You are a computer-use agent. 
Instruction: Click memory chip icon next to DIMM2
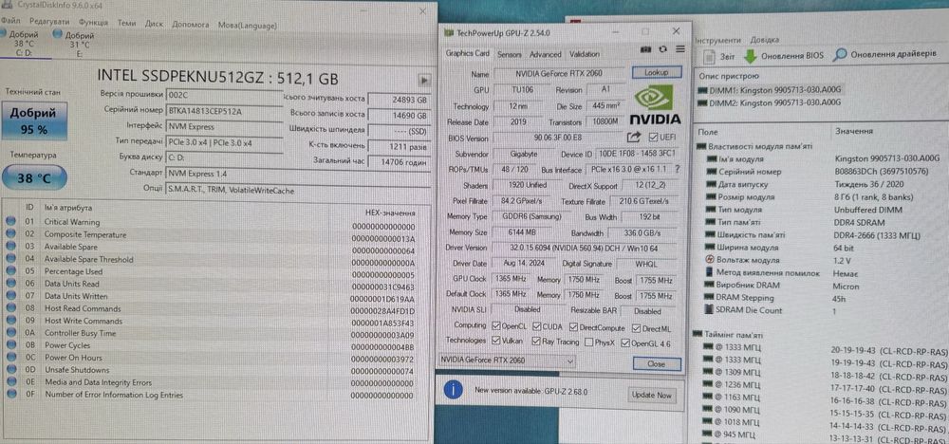[702, 102]
